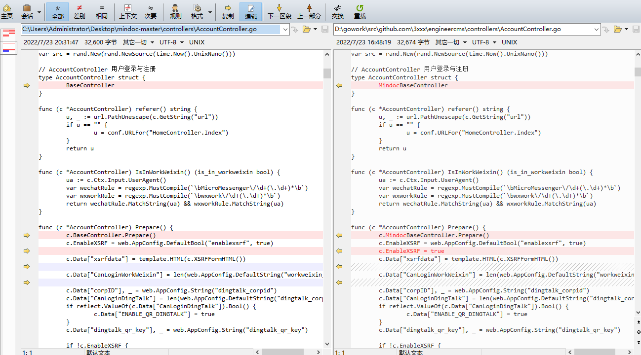Expand the left file path dropdown

coord(285,29)
